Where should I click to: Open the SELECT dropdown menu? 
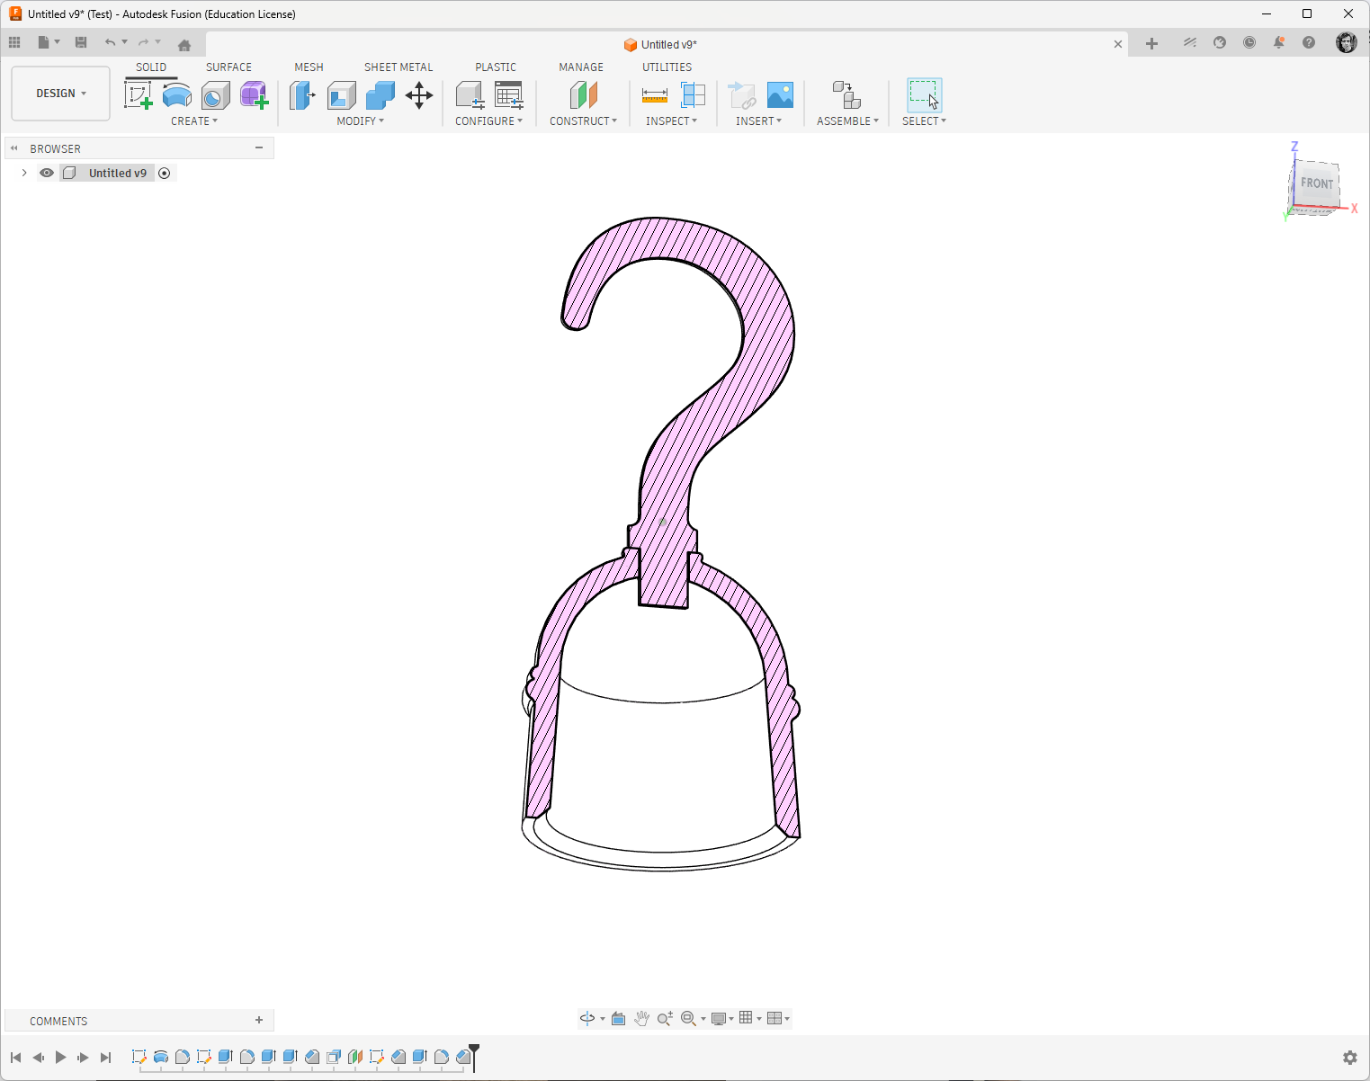(x=925, y=121)
